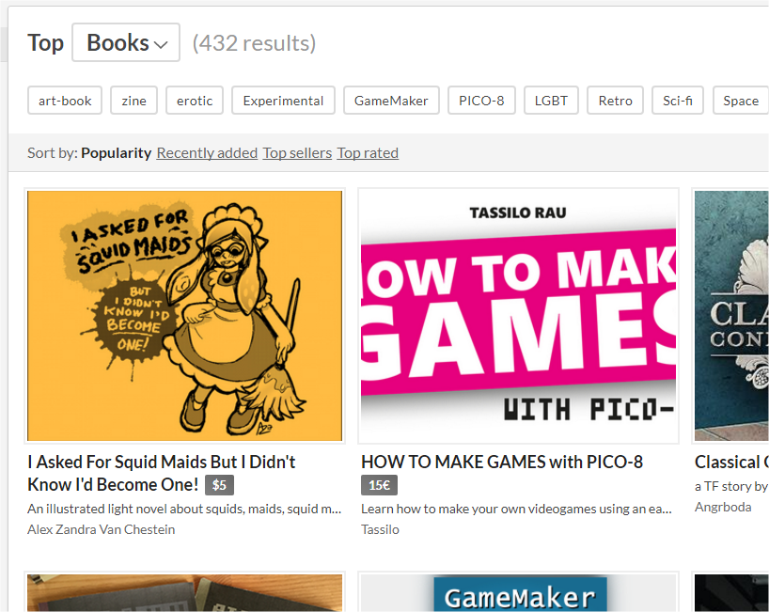Sort by Top rated
This screenshot has height=612, width=769.
coord(368,153)
